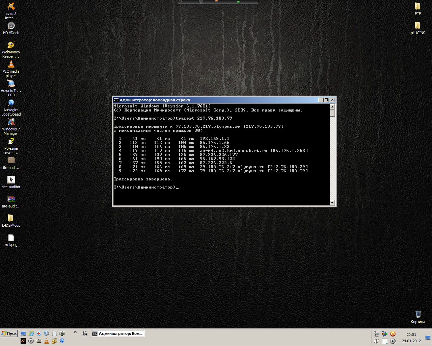Click the volume speaker icon in the tray
This screenshot has width=432, height=346.
(x=377, y=341)
